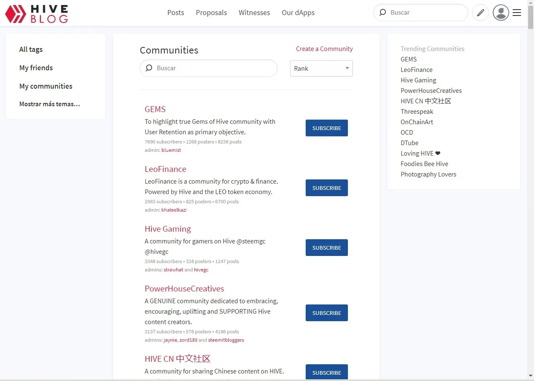Open Hive Gaming in Trending Communities
The width and height of the screenshot is (534, 381).
pyautogui.click(x=418, y=80)
